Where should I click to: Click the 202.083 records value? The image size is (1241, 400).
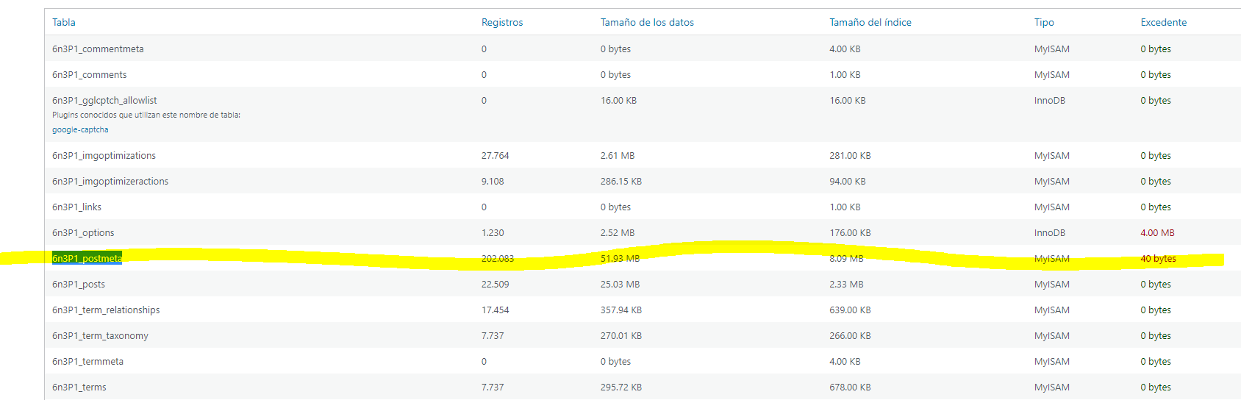point(498,259)
